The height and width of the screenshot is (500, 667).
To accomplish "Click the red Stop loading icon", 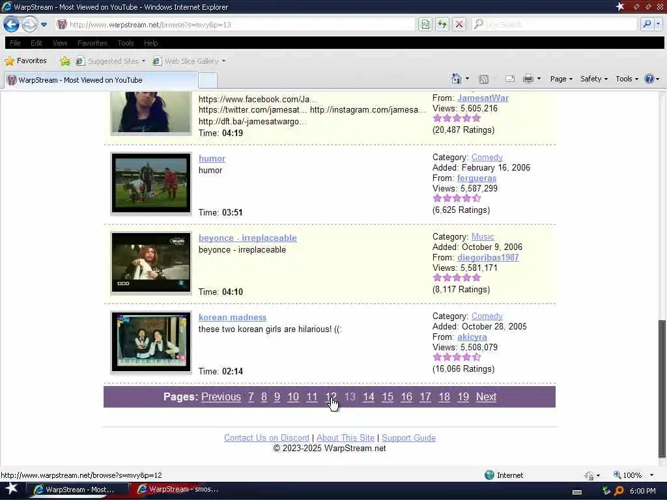I will [x=459, y=24].
